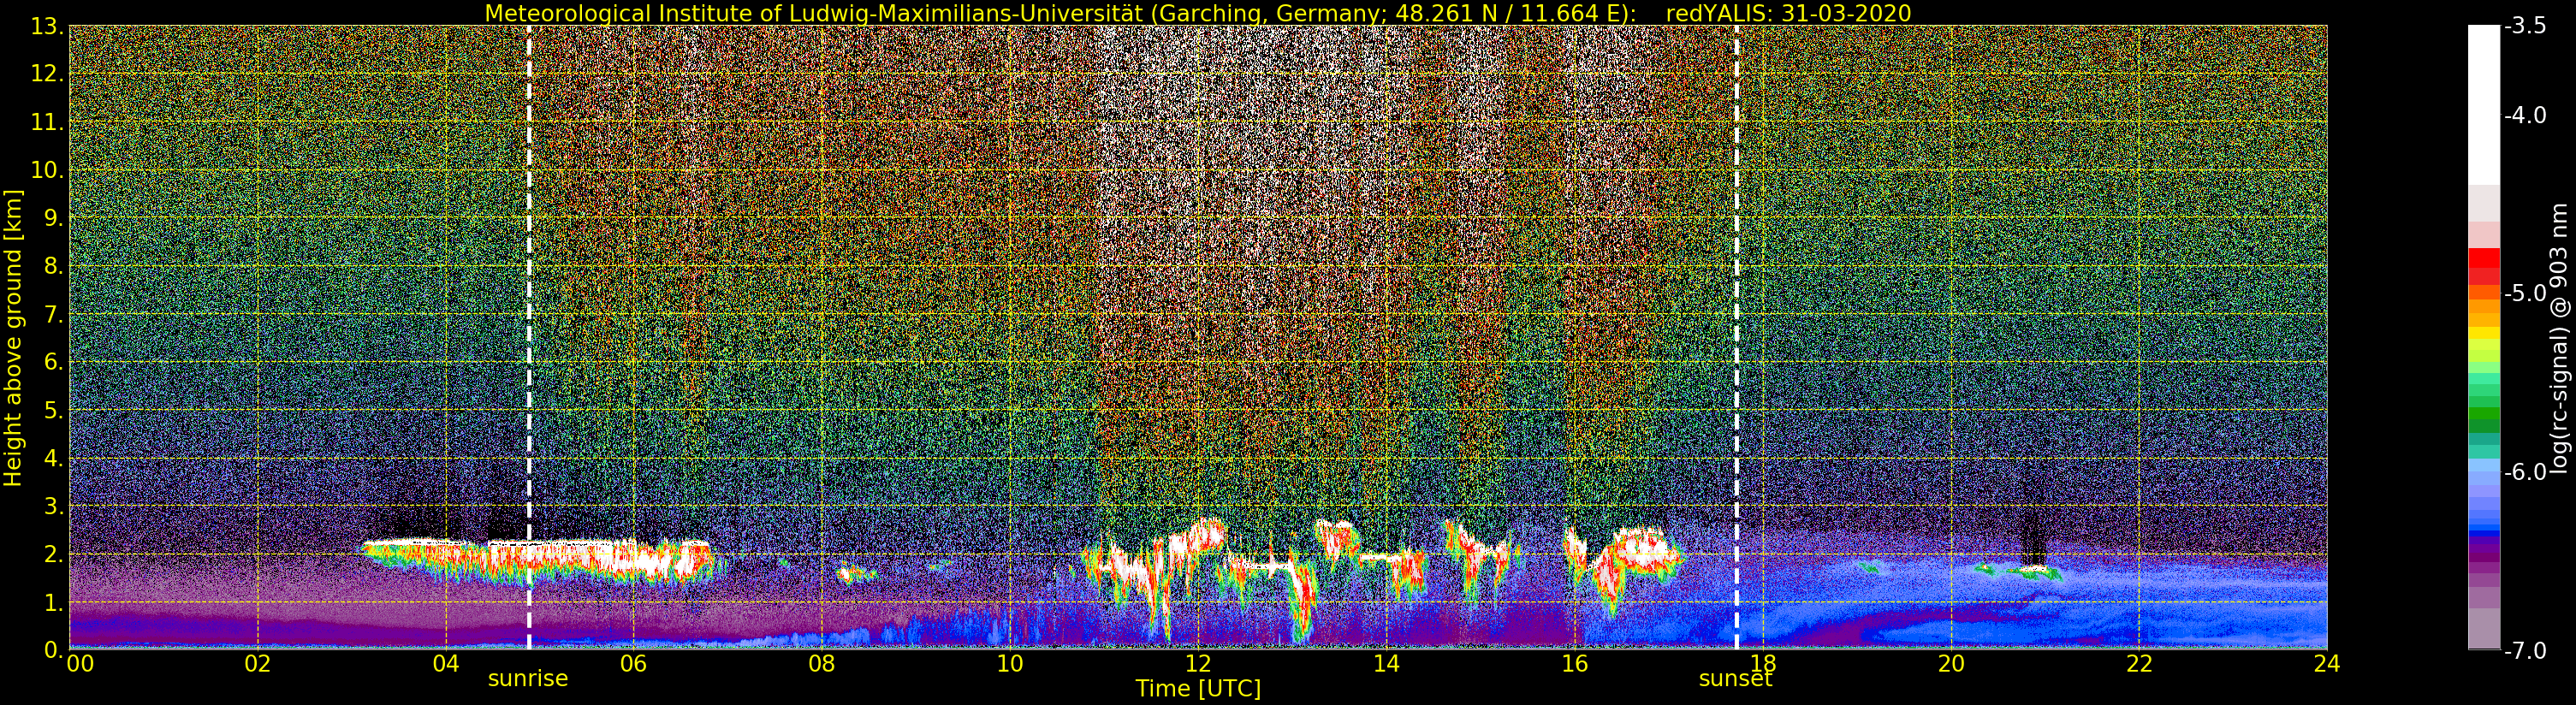Click the '16' time-axis tick label
Image resolution: width=2576 pixels, height=705 pixels.
tap(1574, 664)
